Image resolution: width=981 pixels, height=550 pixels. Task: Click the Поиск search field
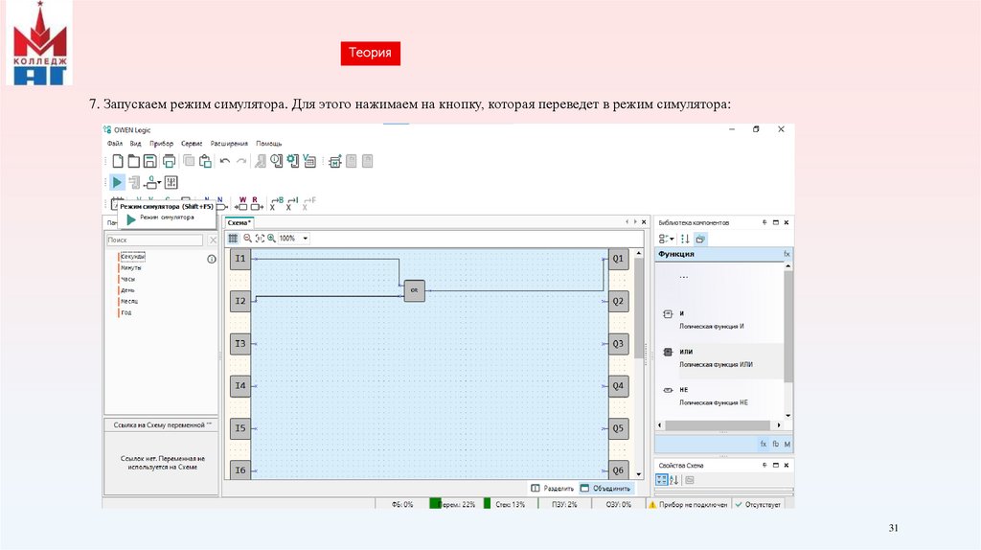(154, 240)
